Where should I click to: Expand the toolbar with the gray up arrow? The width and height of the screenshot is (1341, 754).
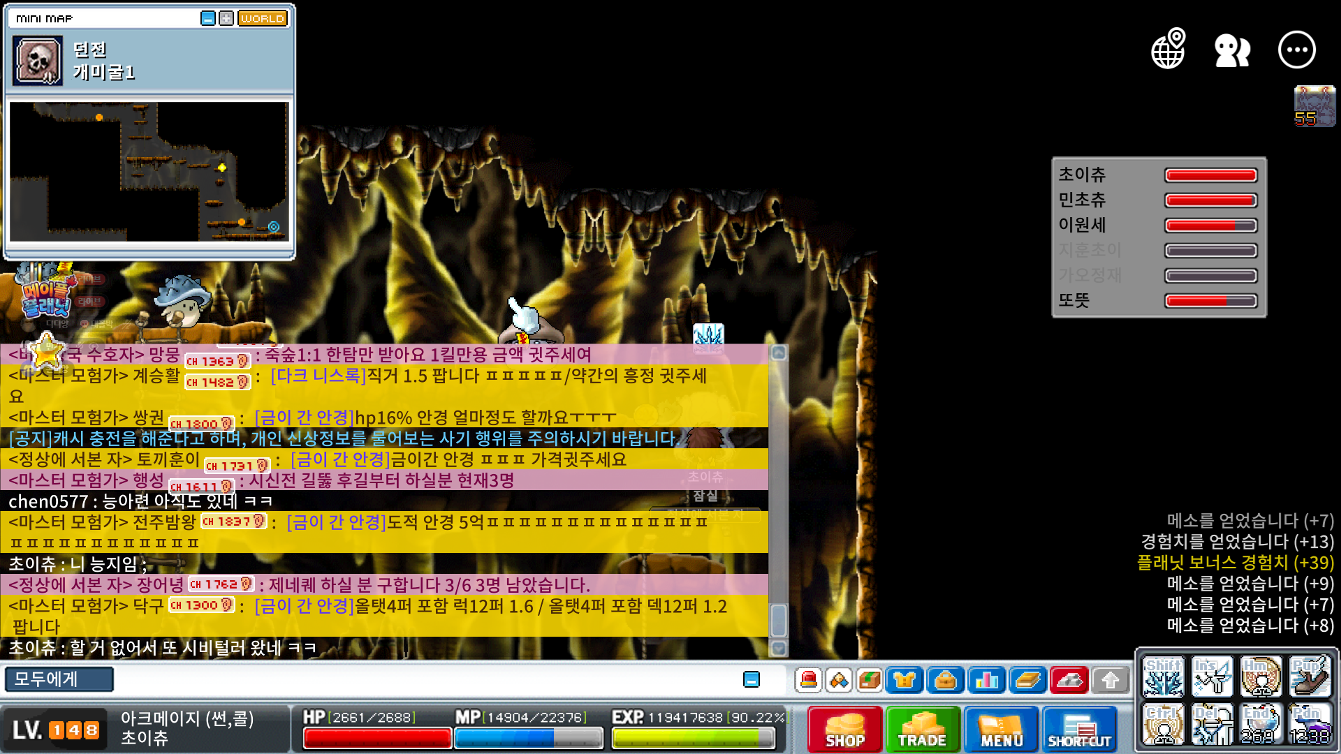(1111, 679)
